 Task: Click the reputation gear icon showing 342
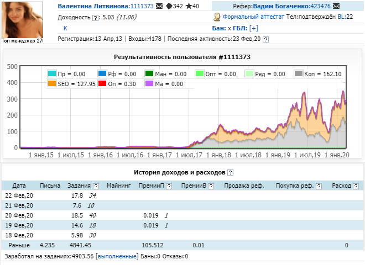point(169,6)
